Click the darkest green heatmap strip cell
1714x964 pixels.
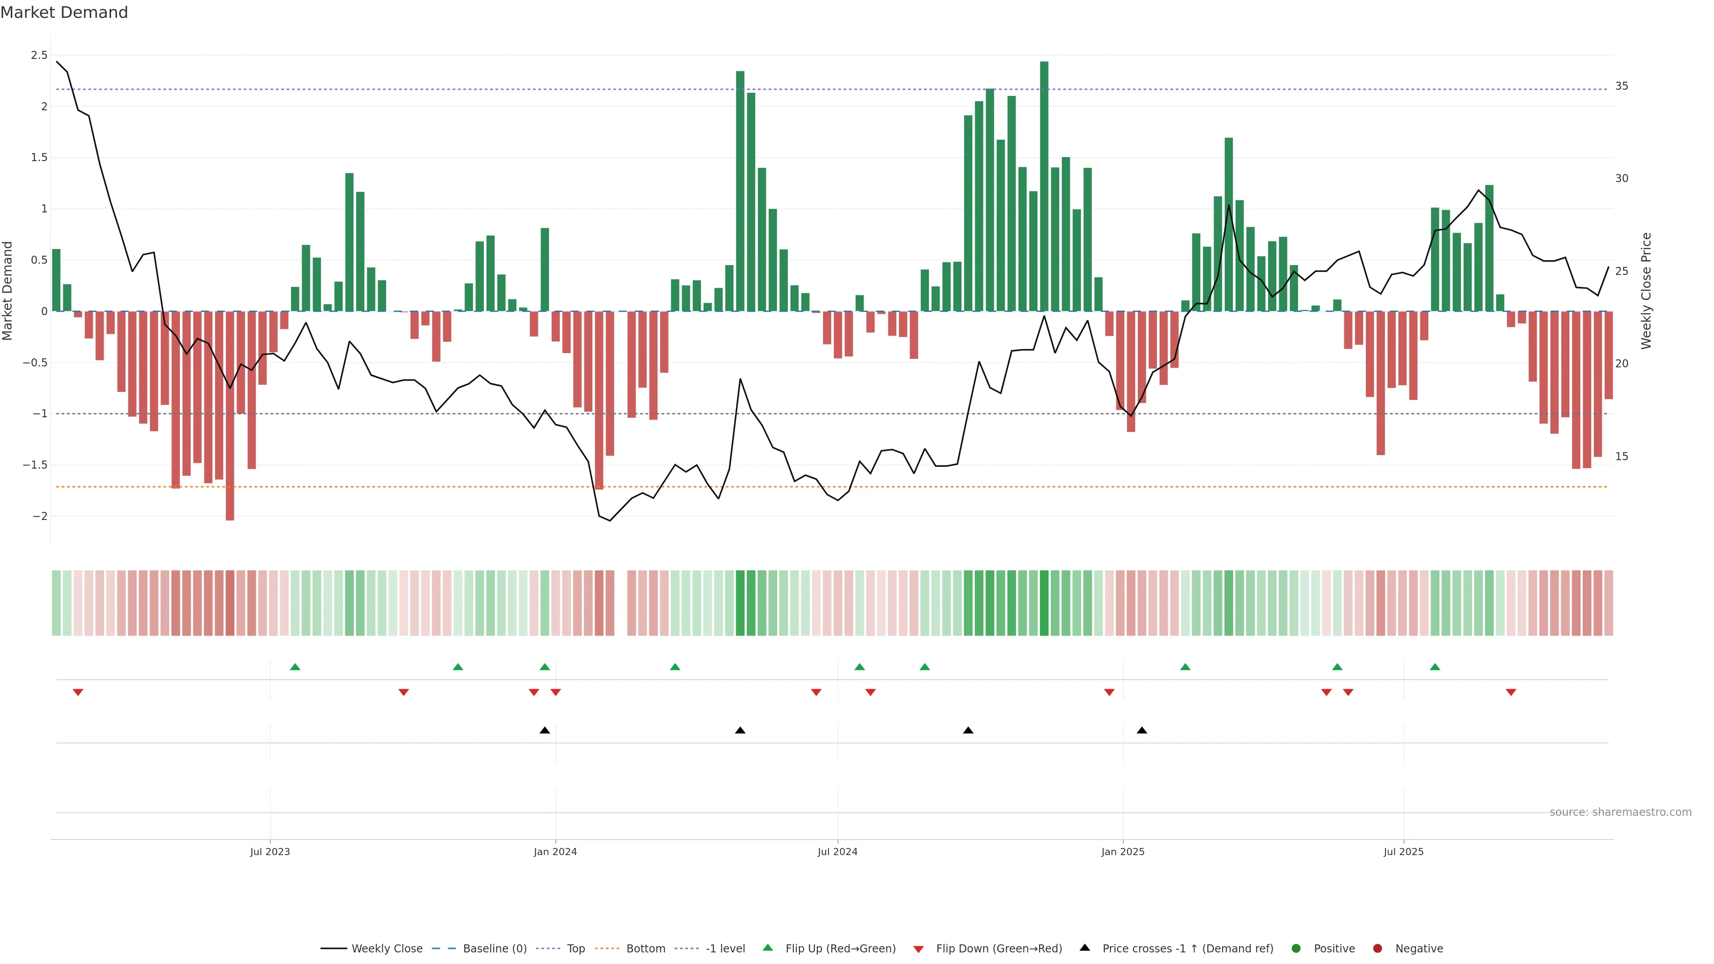(x=1044, y=603)
